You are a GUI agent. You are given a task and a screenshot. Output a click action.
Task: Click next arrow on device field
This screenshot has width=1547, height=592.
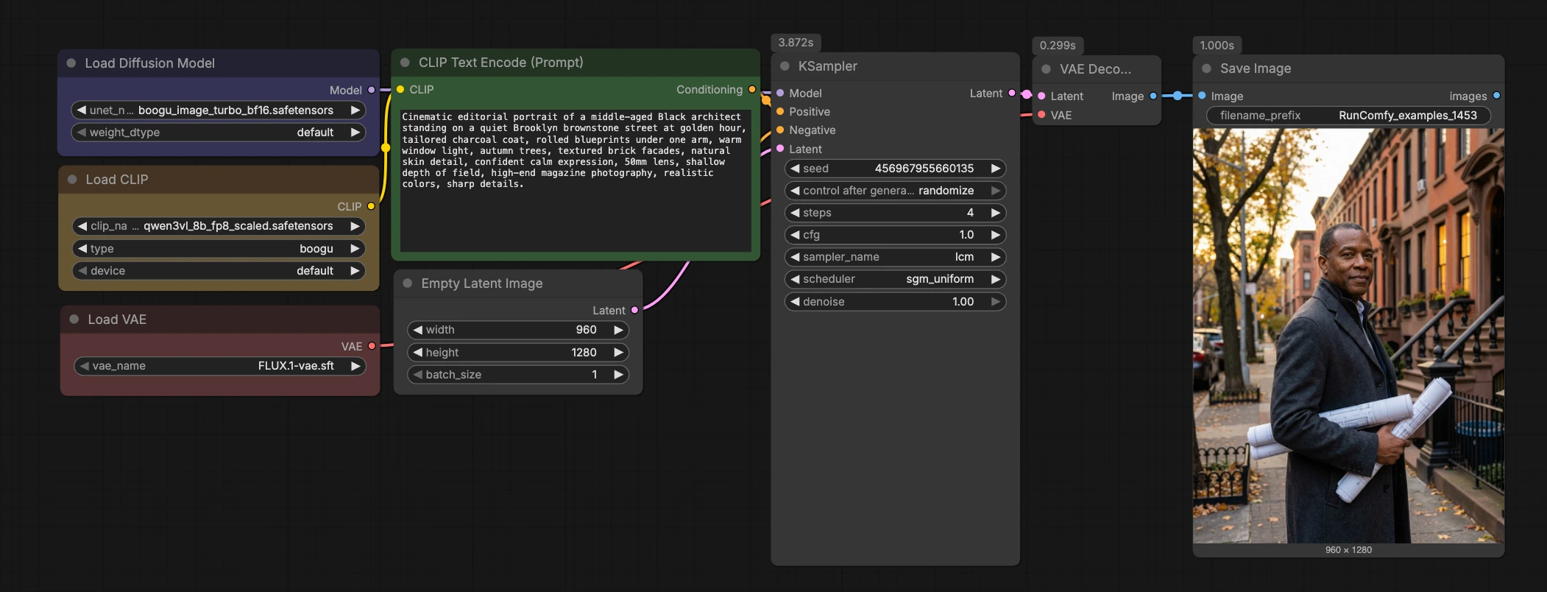tap(355, 271)
